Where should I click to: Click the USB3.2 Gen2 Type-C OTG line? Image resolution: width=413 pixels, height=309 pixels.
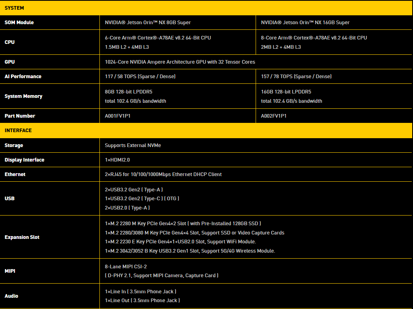(142, 199)
